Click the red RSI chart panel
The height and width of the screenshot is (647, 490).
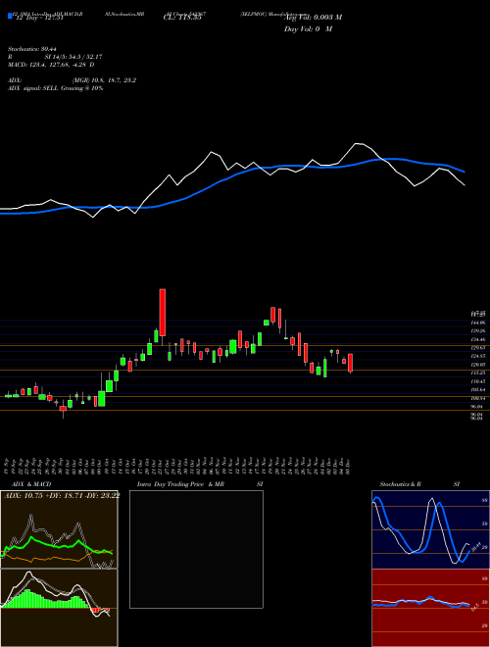430,608
